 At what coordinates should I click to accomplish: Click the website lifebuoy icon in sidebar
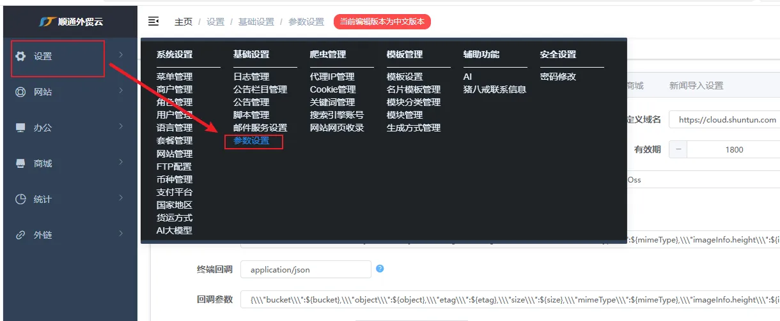(x=20, y=92)
